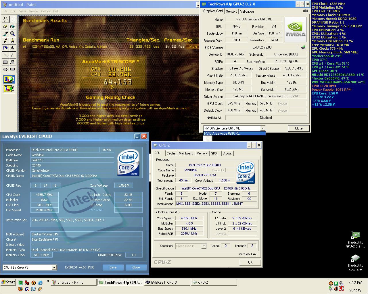This screenshot has width=368, height=294.
Task: Open the Colors menu in Paint
Action: pyautogui.click(x=45, y=11)
